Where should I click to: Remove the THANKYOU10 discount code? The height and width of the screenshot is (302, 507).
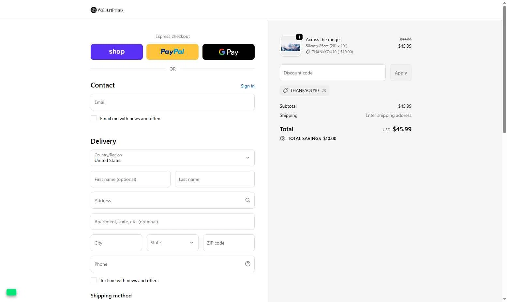click(x=324, y=90)
